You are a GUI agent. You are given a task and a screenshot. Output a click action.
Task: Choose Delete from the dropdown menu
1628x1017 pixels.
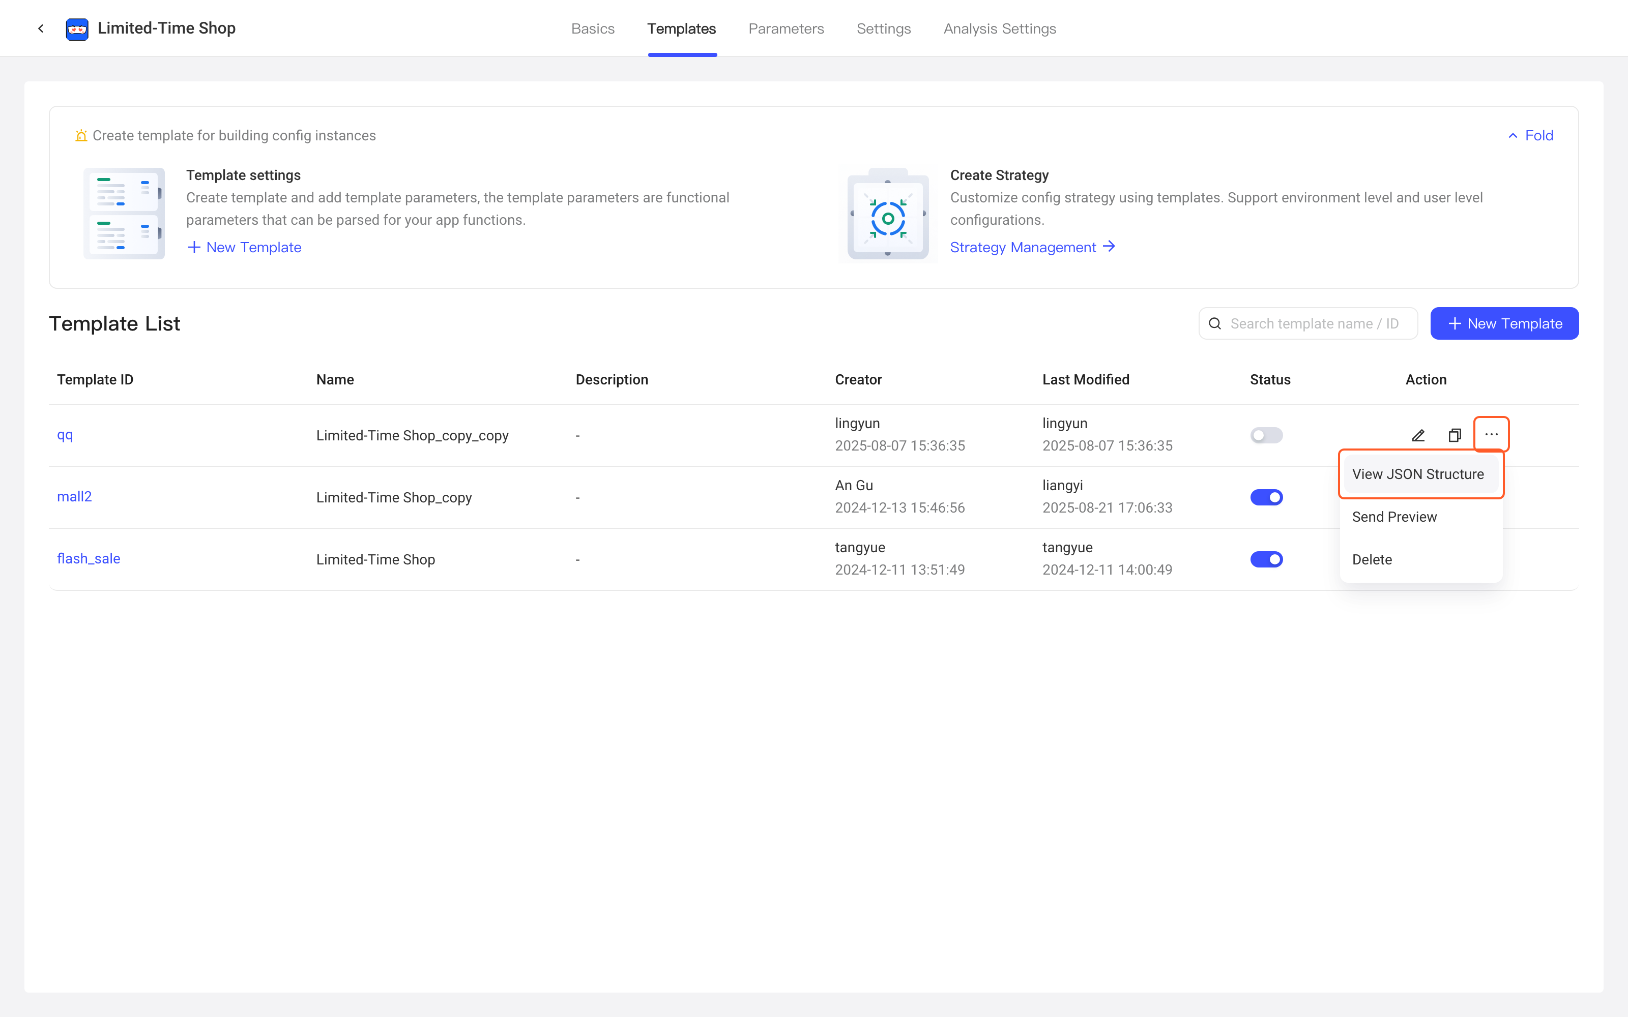pos(1421,560)
